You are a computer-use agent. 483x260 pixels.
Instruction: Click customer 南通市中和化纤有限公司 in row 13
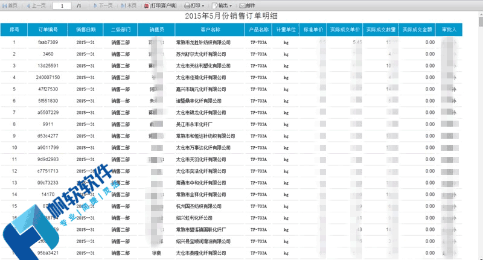pyautogui.click(x=201, y=182)
